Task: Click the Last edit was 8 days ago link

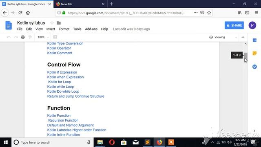Action: 131,29
